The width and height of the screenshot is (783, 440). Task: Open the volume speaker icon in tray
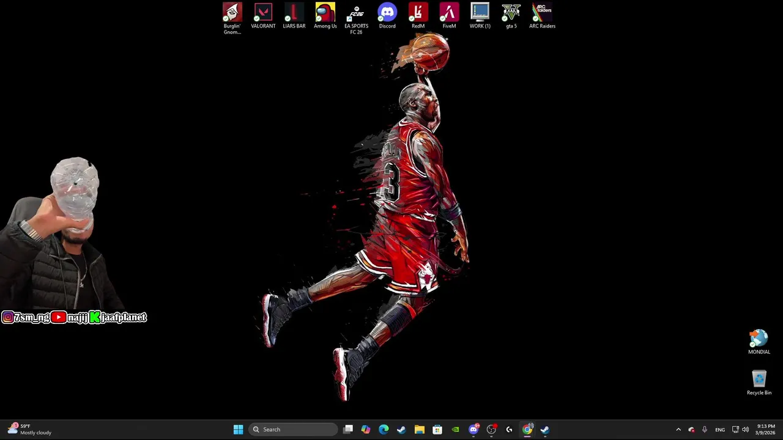pyautogui.click(x=745, y=430)
